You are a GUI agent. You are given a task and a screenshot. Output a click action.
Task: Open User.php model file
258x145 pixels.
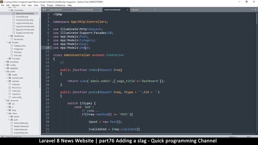click(18, 56)
